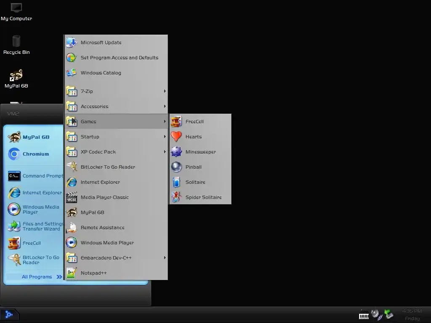The image size is (431, 323).
Task: Open Windows Media Player in Start left pane
Action: tap(34, 209)
